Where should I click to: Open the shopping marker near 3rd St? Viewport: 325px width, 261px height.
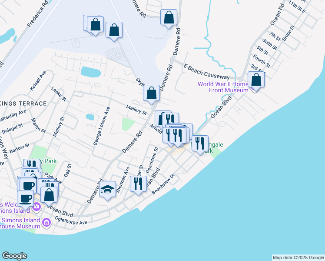tap(256, 80)
